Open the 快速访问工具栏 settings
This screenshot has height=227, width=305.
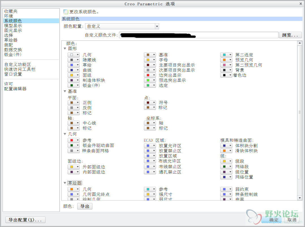point(20,69)
